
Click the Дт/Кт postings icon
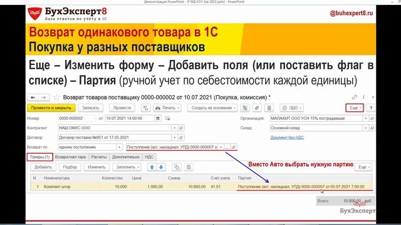click(146, 108)
